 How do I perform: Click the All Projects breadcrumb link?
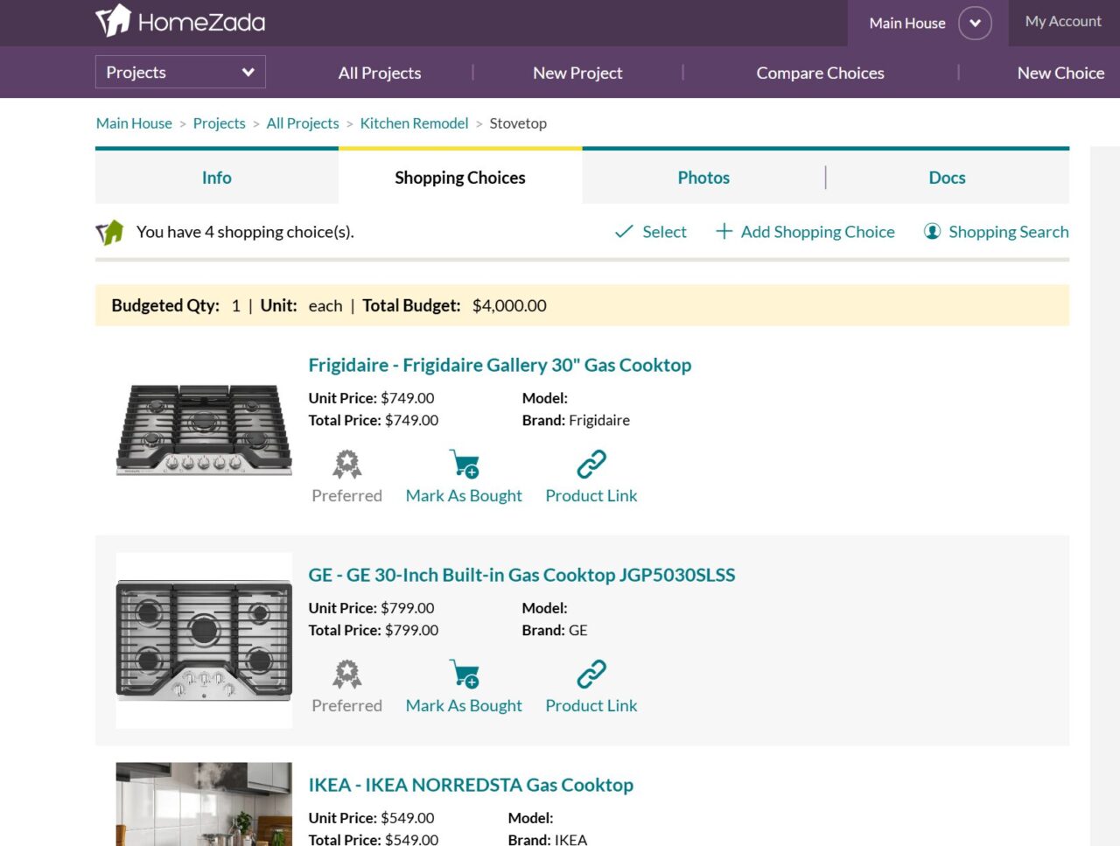coord(303,123)
